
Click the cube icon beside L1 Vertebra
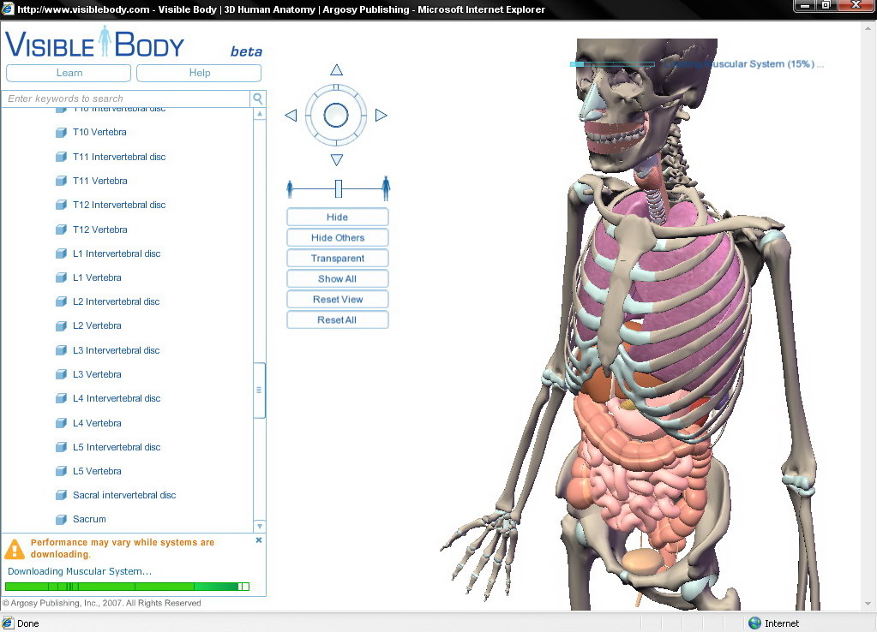62,277
